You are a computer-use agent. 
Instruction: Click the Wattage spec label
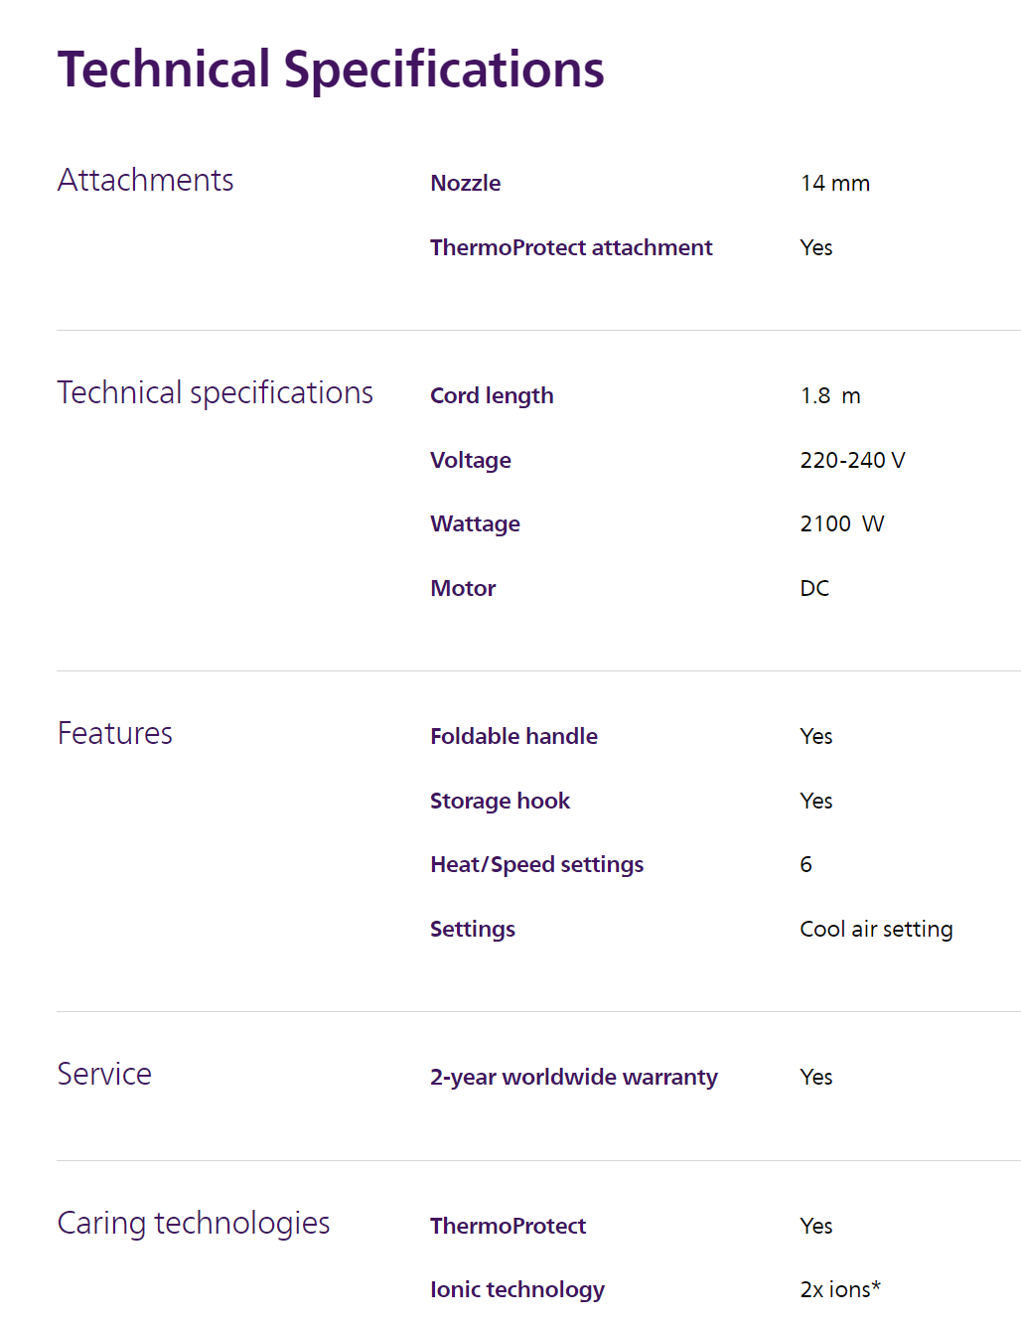(x=475, y=523)
